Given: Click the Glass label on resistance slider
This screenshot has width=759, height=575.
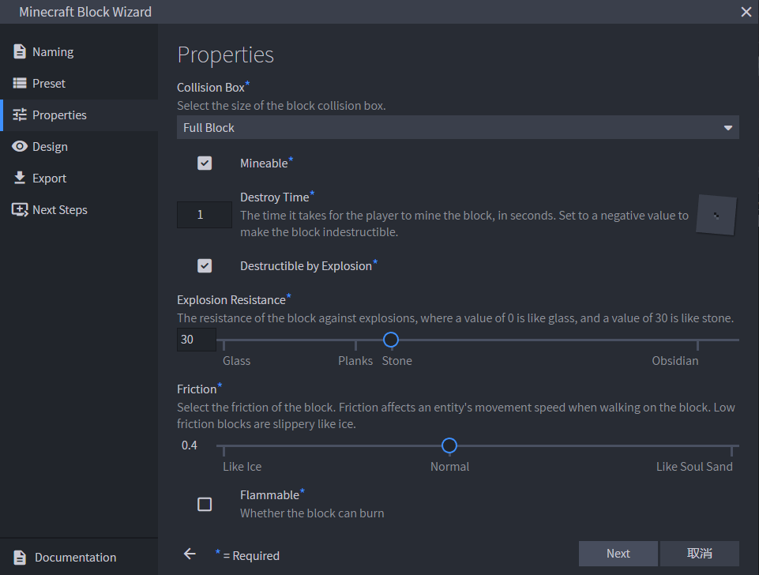Looking at the screenshot, I should click(236, 361).
